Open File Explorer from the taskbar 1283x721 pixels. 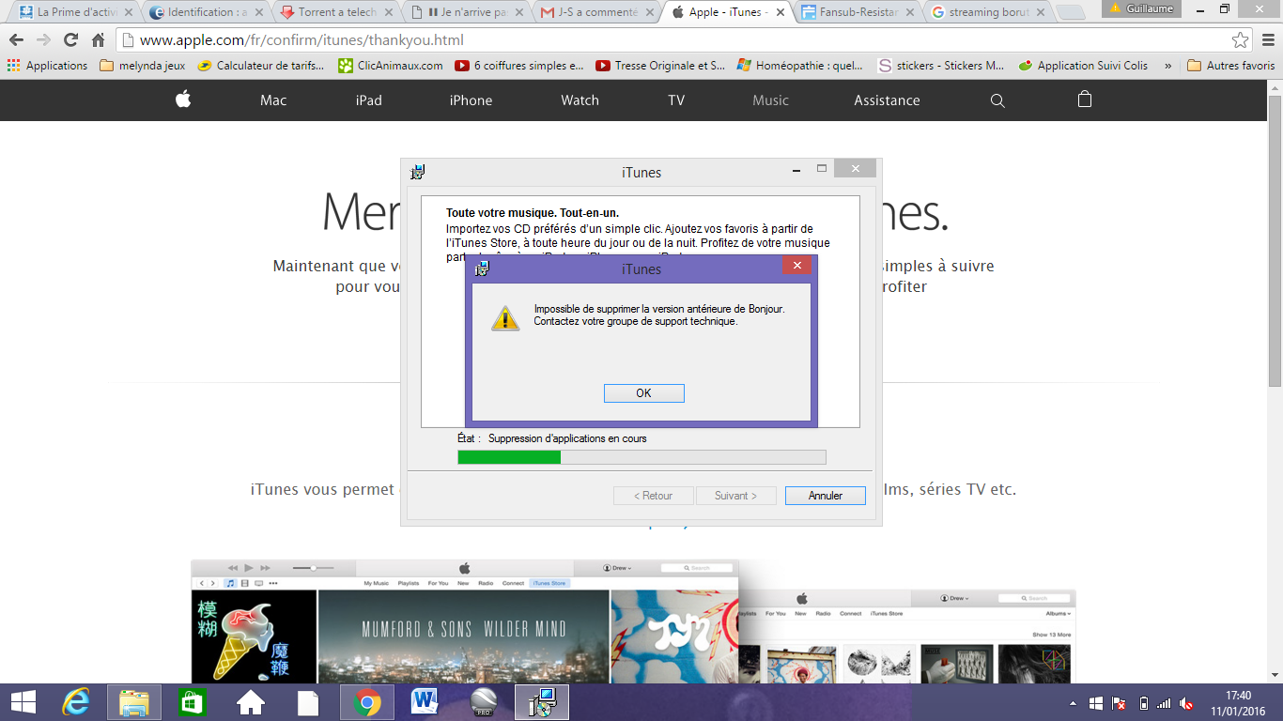(x=133, y=702)
